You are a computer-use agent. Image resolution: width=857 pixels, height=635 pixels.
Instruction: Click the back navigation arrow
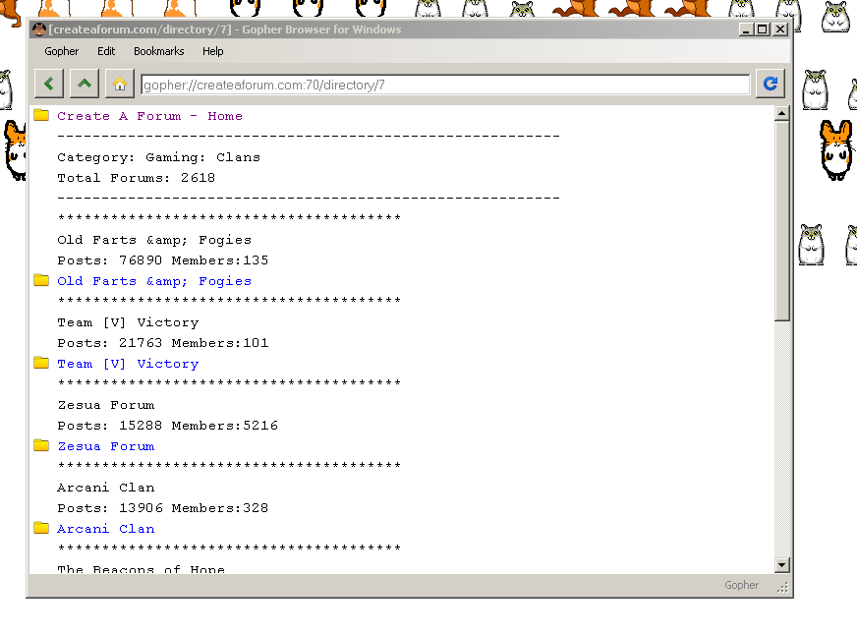point(48,84)
